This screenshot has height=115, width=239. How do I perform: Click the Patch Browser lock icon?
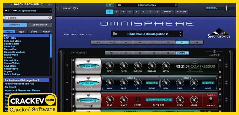click(49, 5)
